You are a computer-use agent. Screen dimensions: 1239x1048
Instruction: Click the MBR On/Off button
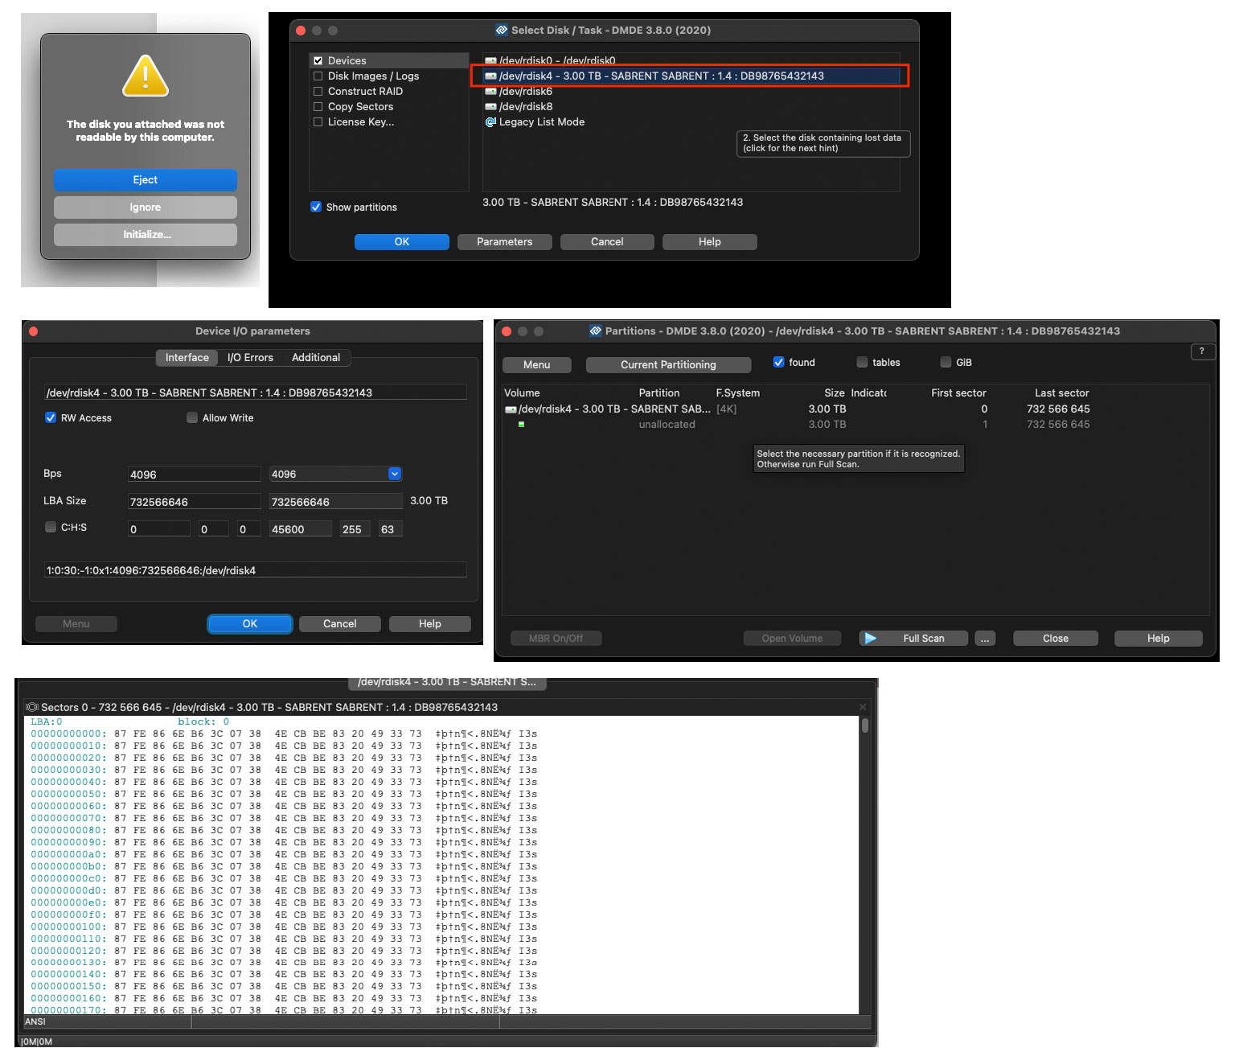(x=556, y=639)
